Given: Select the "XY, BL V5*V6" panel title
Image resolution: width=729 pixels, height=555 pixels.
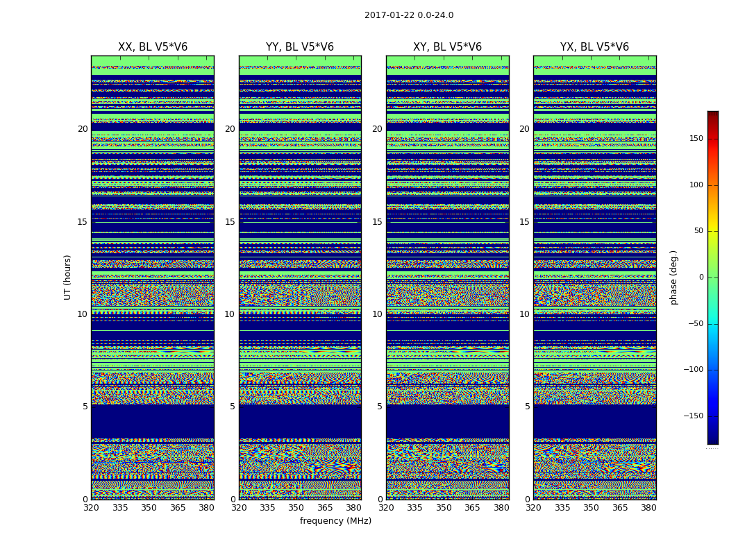Looking at the screenshot, I should click(447, 47).
